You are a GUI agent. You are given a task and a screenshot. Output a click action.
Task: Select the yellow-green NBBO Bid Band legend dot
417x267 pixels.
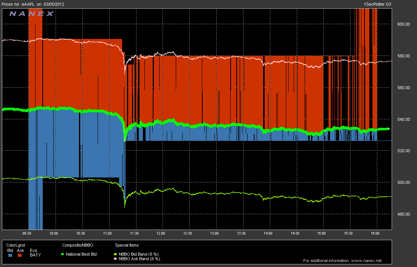[x=115, y=254]
